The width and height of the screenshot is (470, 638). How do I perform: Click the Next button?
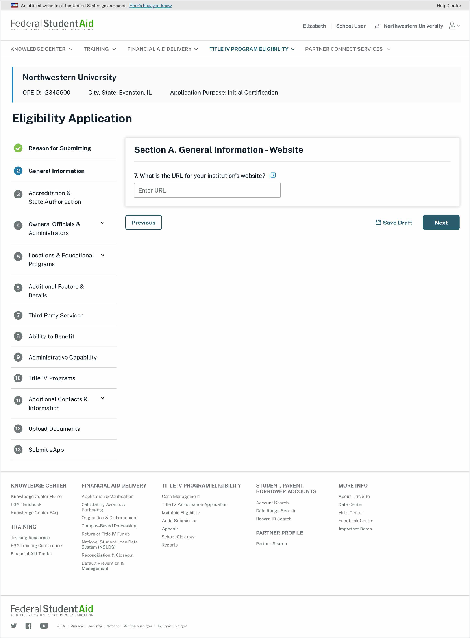click(441, 223)
